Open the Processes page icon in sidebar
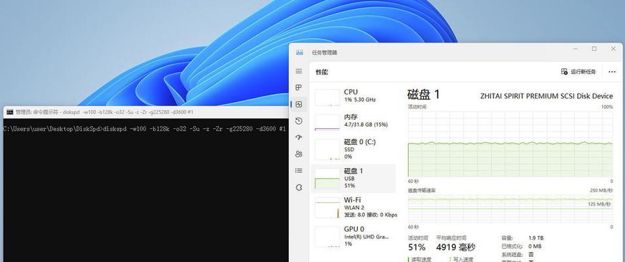 click(299, 88)
